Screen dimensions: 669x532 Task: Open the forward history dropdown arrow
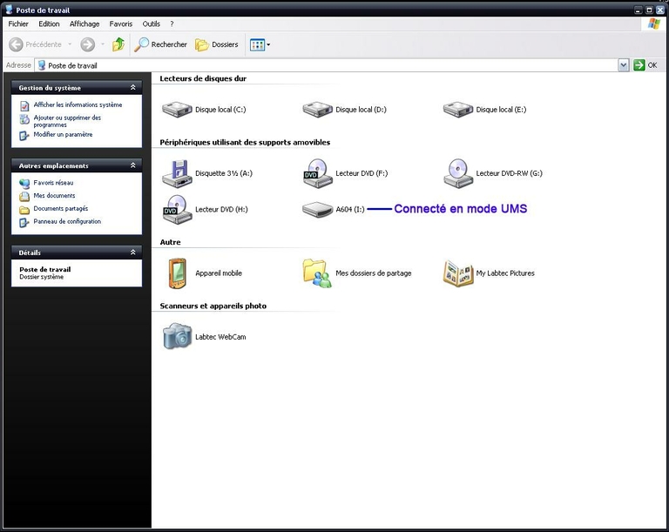point(103,44)
